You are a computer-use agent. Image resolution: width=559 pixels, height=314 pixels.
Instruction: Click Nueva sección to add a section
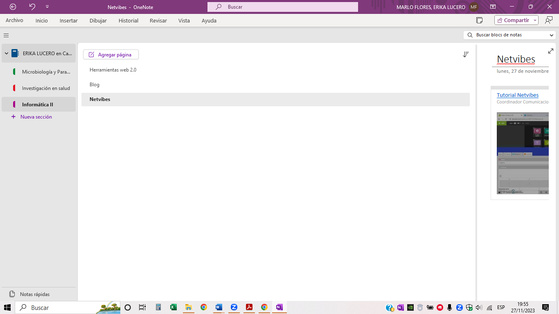pos(32,117)
